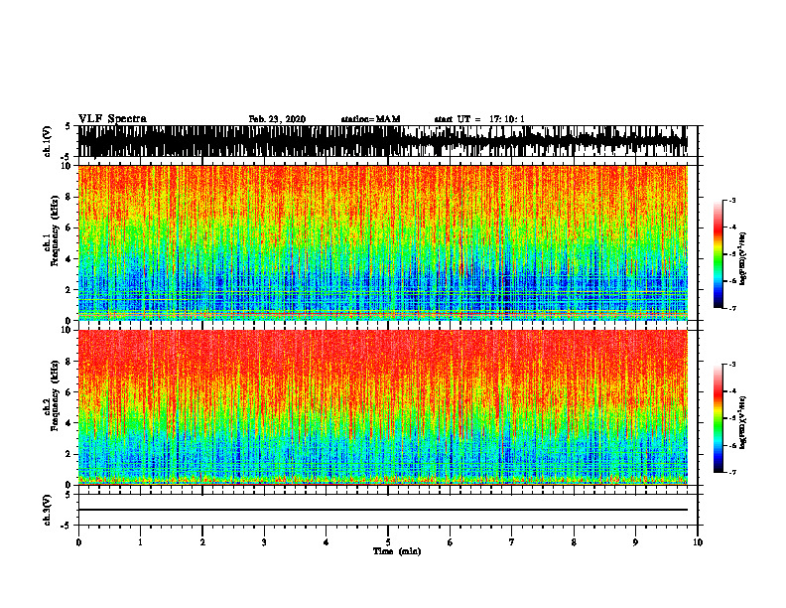The image size is (786, 608).
Task: Click the '-3' label on ch.1 colorbar
Action: [x=732, y=200]
